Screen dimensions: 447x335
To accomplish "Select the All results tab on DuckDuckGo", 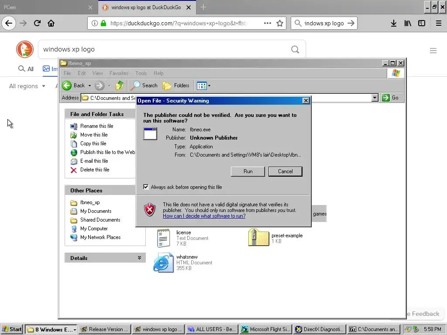I will (26, 68).
